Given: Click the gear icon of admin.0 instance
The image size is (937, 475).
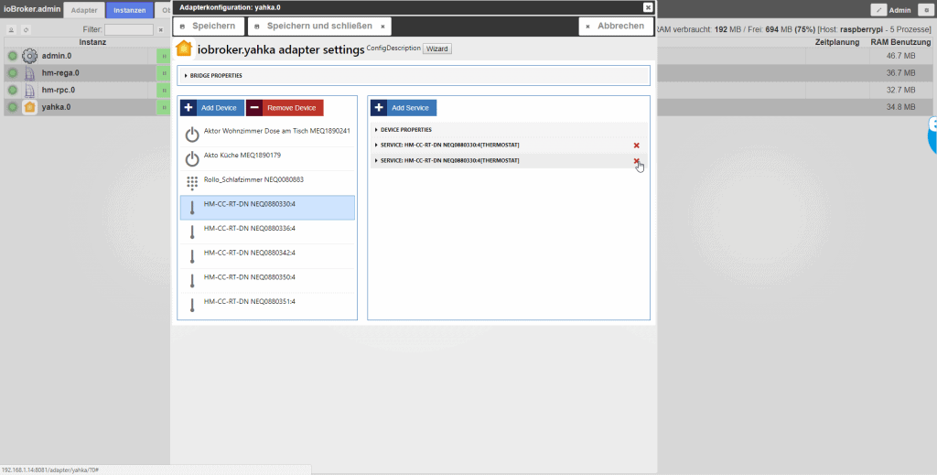Looking at the screenshot, I should click(29, 56).
